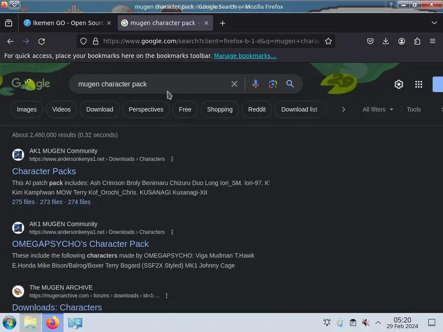
Task: Open the Firefox hamburger application menu
Action: pos(433,41)
